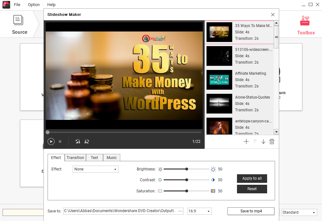Select the antelope-canyon slide thumbnail
322x221 pixels.
click(219, 126)
